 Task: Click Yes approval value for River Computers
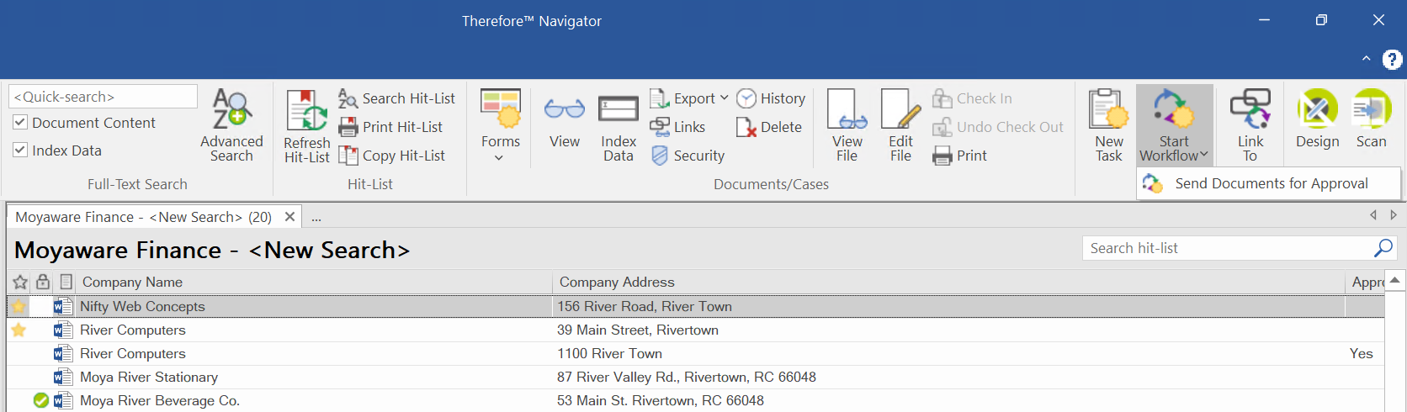1361,354
